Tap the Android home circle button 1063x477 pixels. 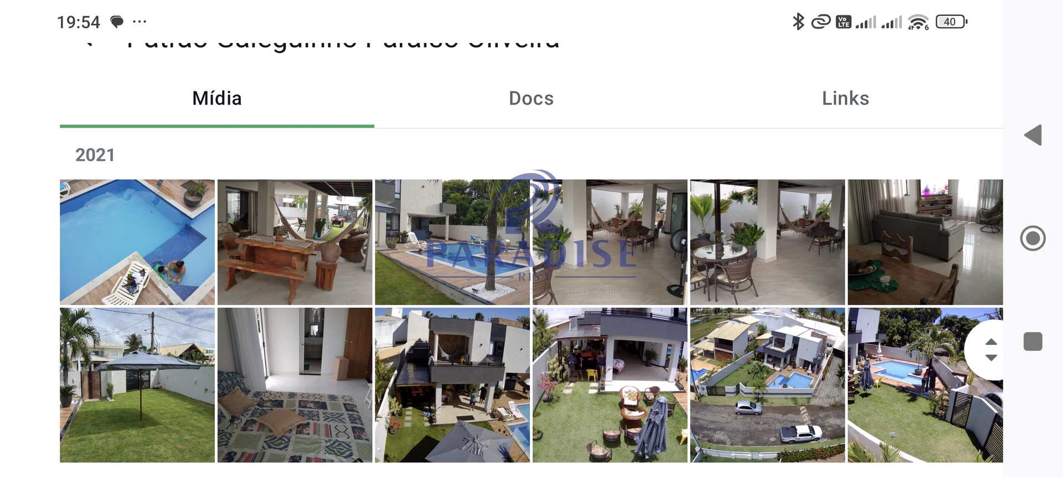pos(1033,238)
